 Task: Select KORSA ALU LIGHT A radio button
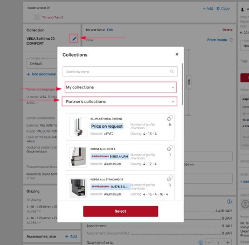pyautogui.click(x=171, y=147)
